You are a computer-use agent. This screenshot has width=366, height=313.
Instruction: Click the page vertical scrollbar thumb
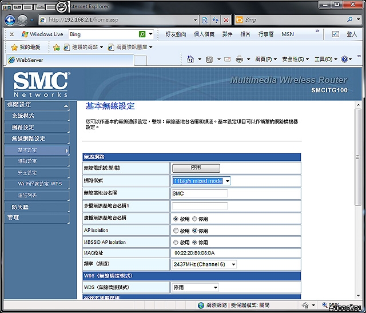[x=358, y=157]
